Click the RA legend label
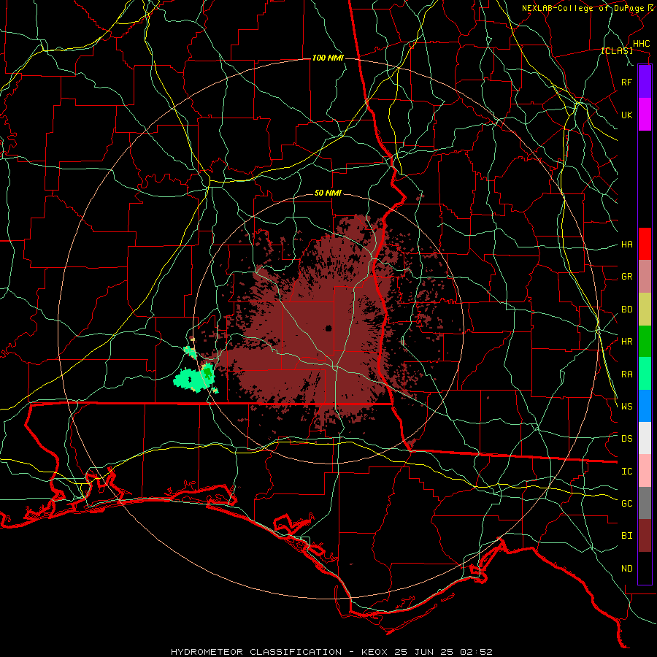 pos(626,374)
